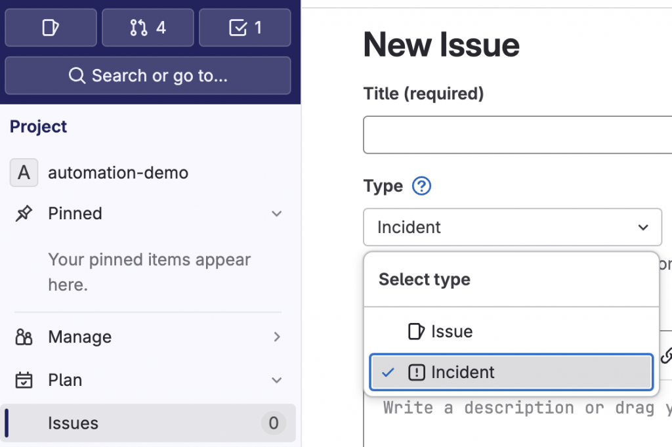Click the Pinned pin icon
Screen dimensions: 672x447
point(24,213)
